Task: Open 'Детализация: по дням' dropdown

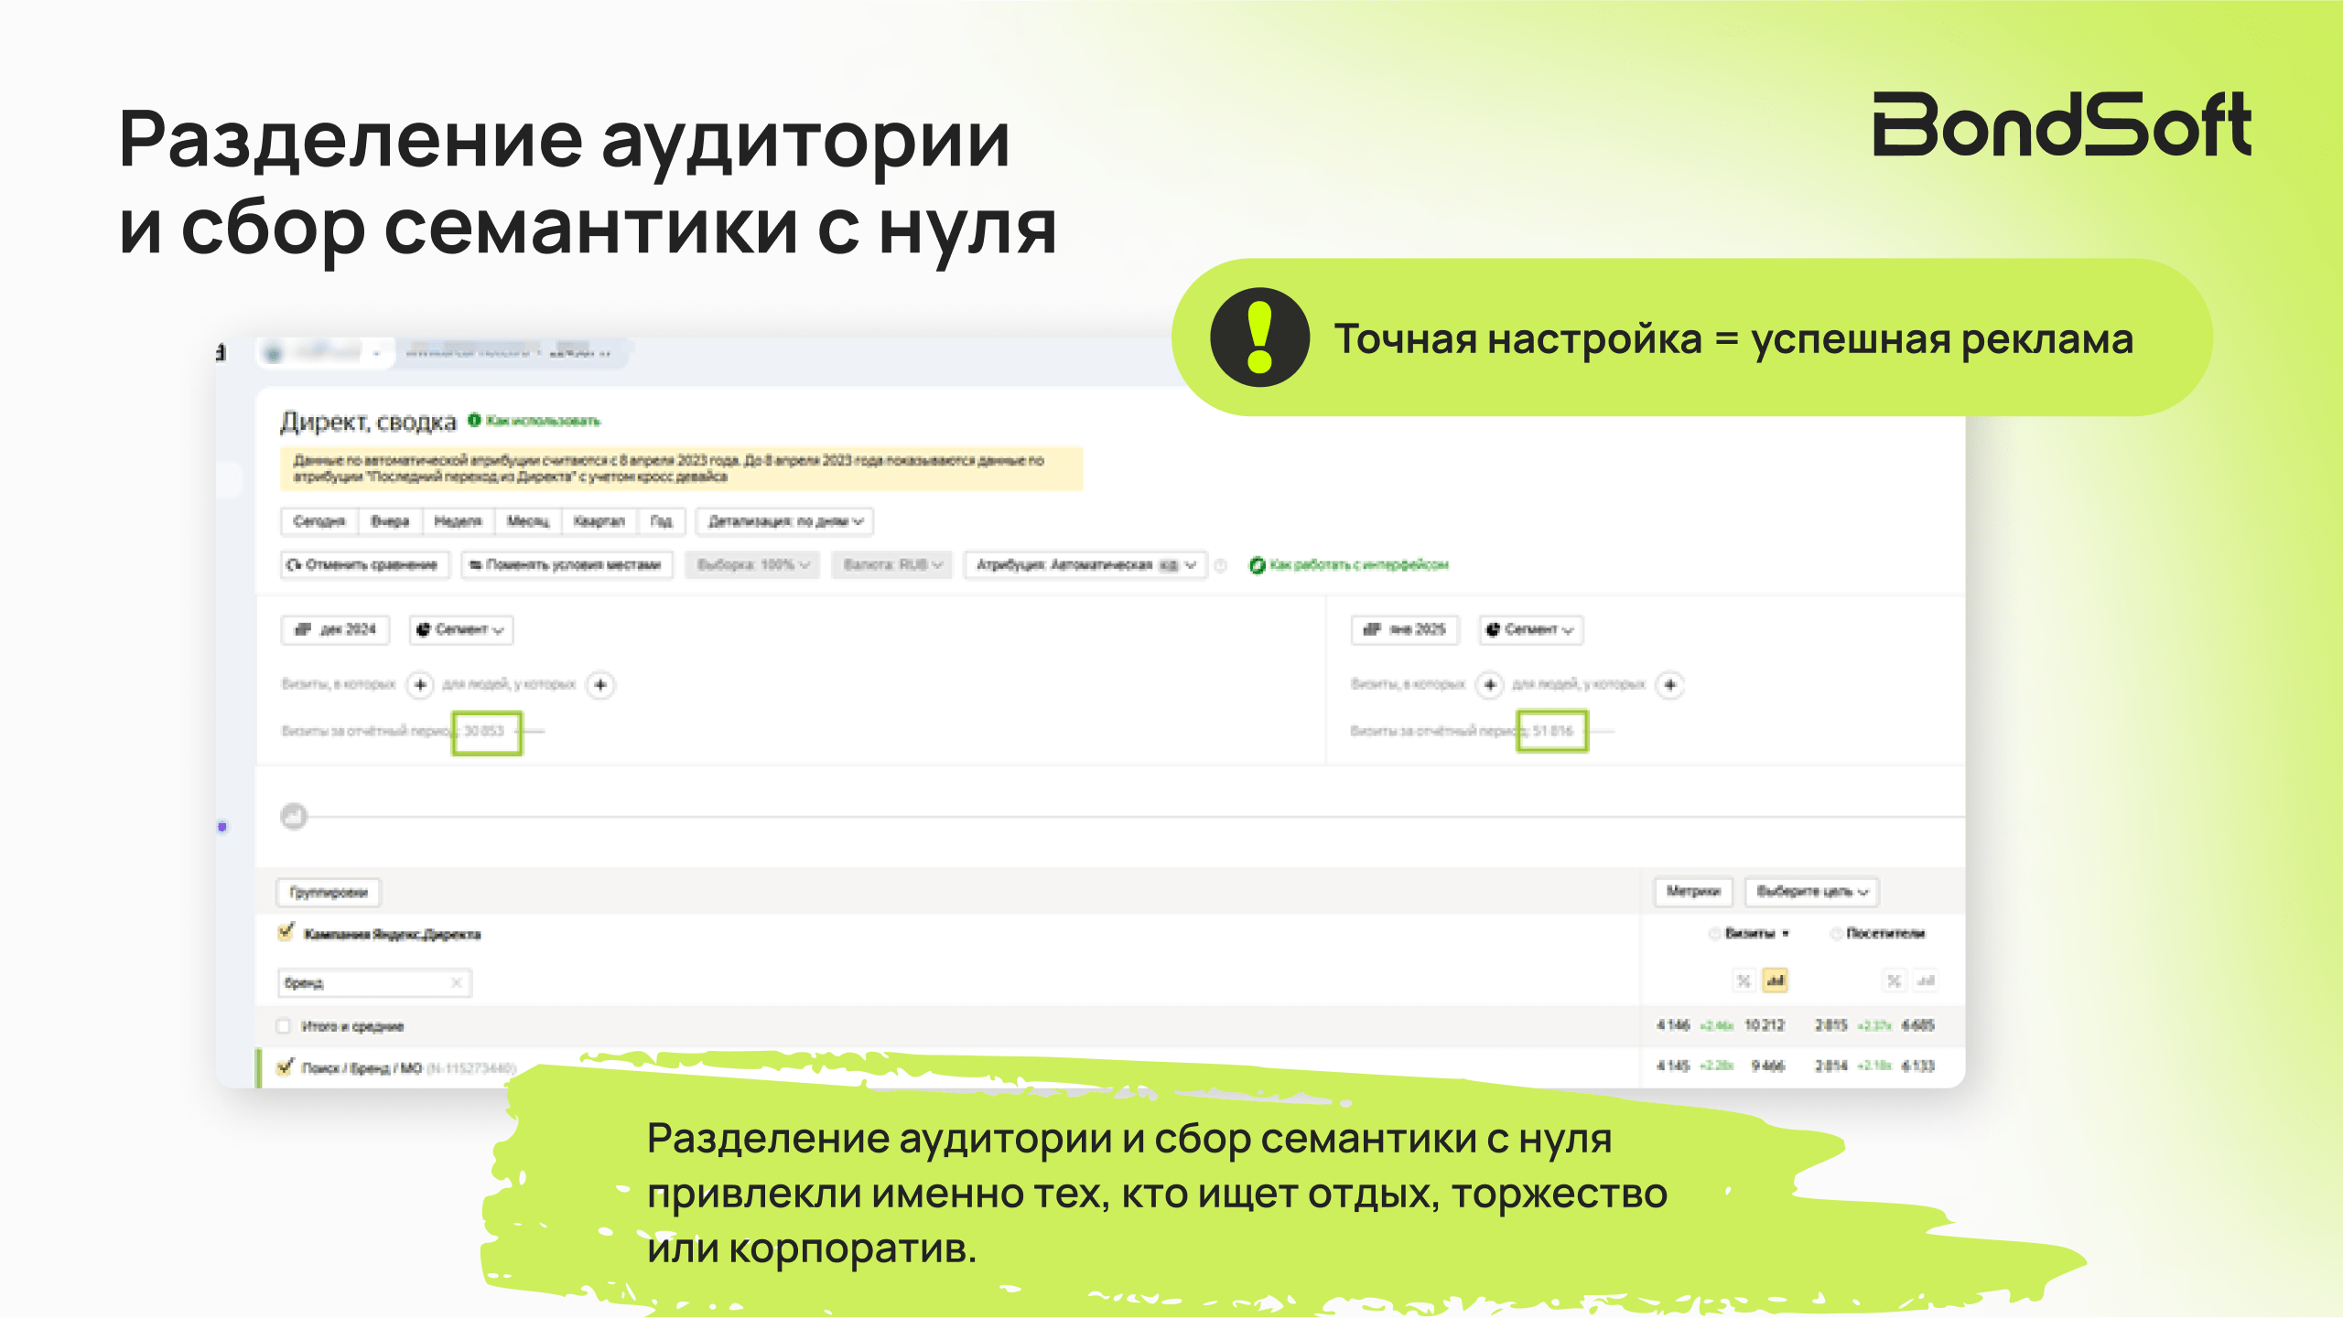Action: (784, 521)
